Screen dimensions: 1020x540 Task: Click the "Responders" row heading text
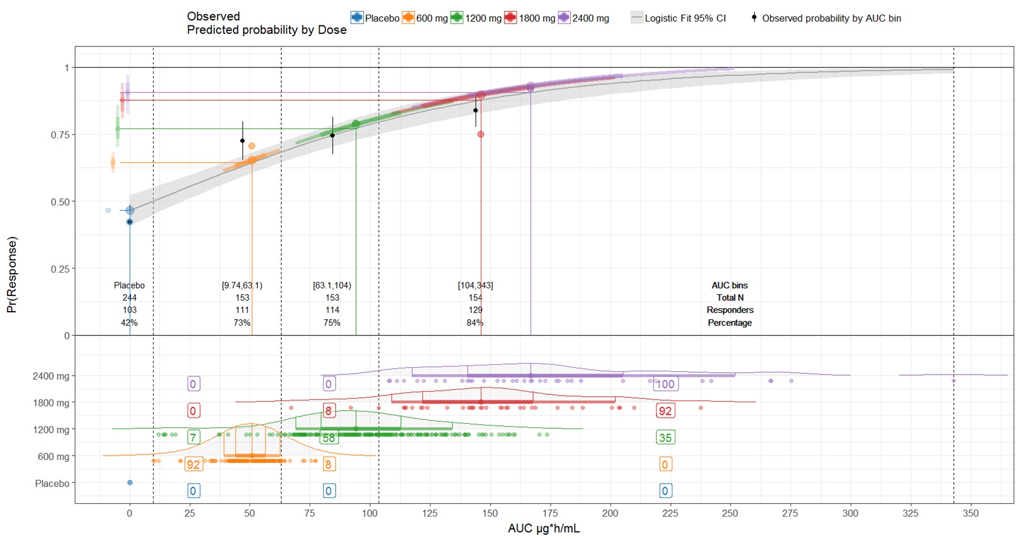point(730,310)
